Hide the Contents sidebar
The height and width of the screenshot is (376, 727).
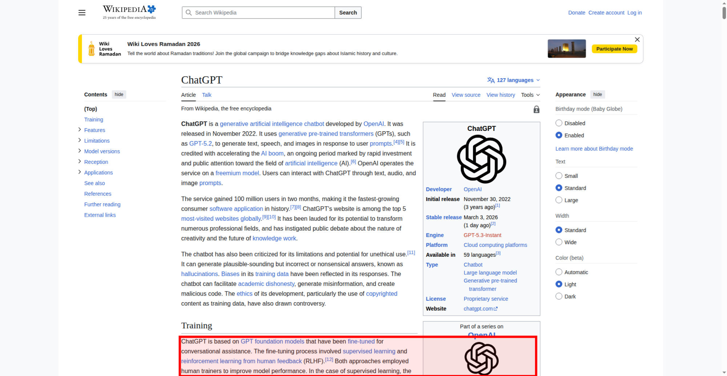click(x=119, y=94)
